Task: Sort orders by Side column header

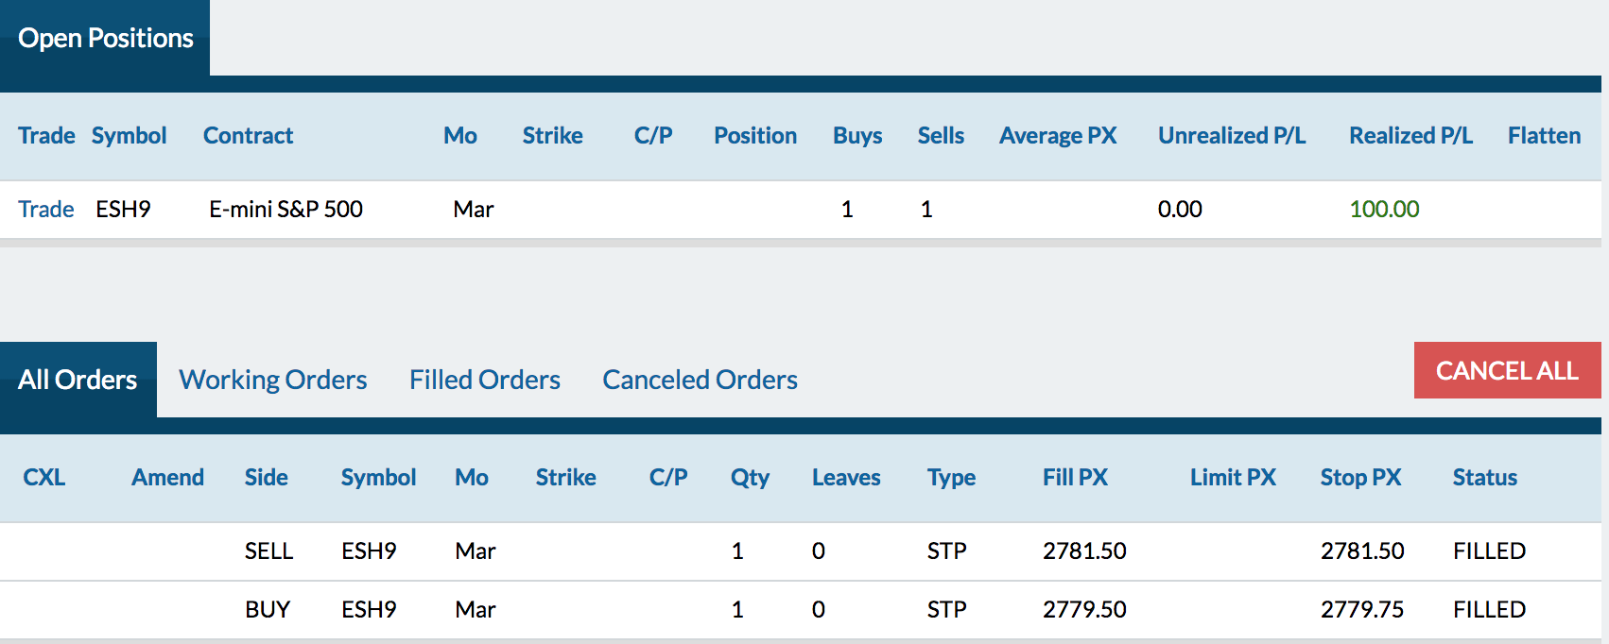Action: [267, 477]
